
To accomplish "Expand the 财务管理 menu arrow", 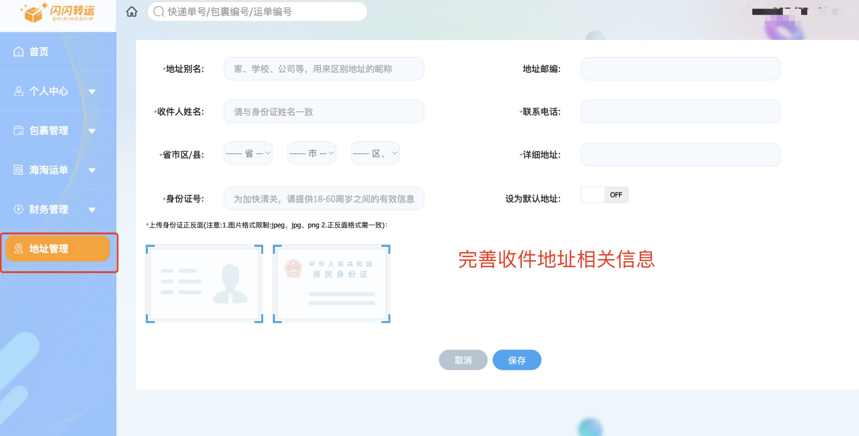I will [x=92, y=210].
